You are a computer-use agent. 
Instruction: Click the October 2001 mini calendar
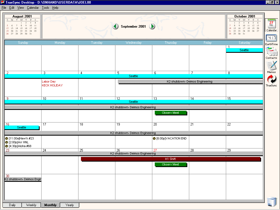(244, 27)
